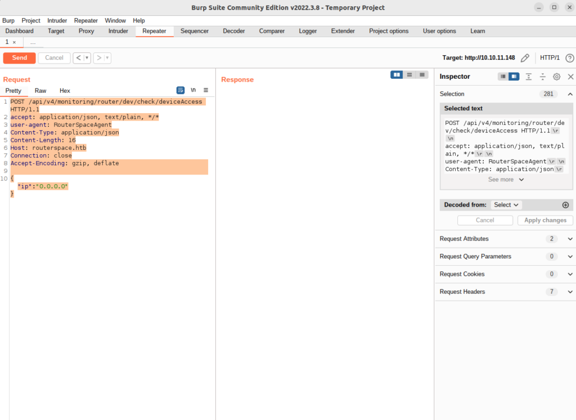The width and height of the screenshot is (576, 420).
Task: Switch to combined tabbed layout view
Action: pyautogui.click(x=422, y=75)
